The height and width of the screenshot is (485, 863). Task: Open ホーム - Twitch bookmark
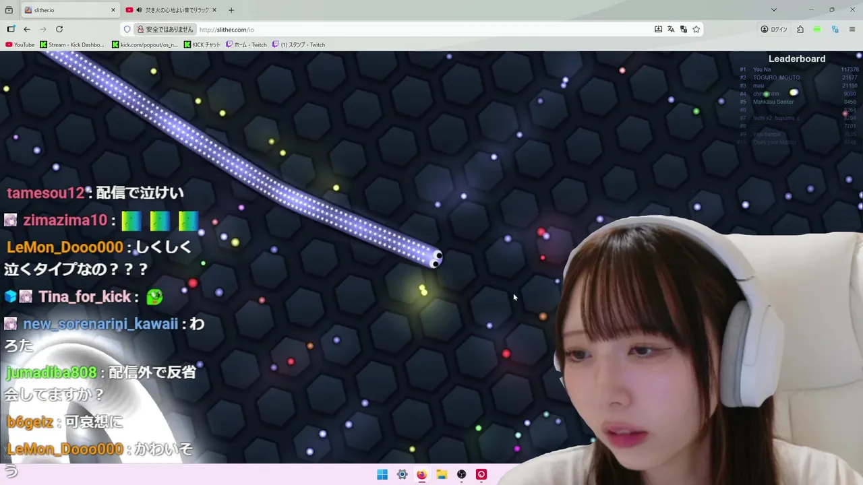tap(247, 44)
